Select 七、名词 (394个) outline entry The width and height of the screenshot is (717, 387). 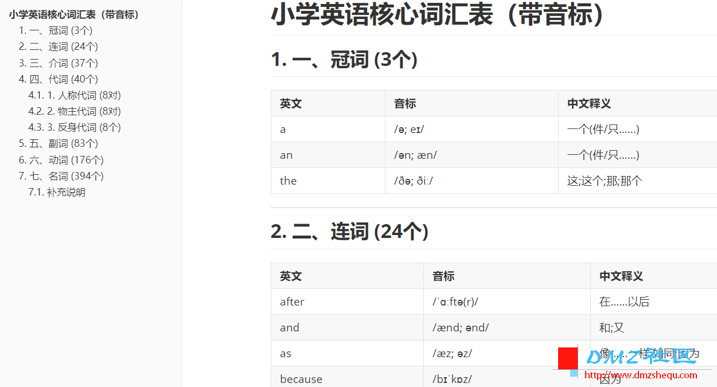[61, 176]
